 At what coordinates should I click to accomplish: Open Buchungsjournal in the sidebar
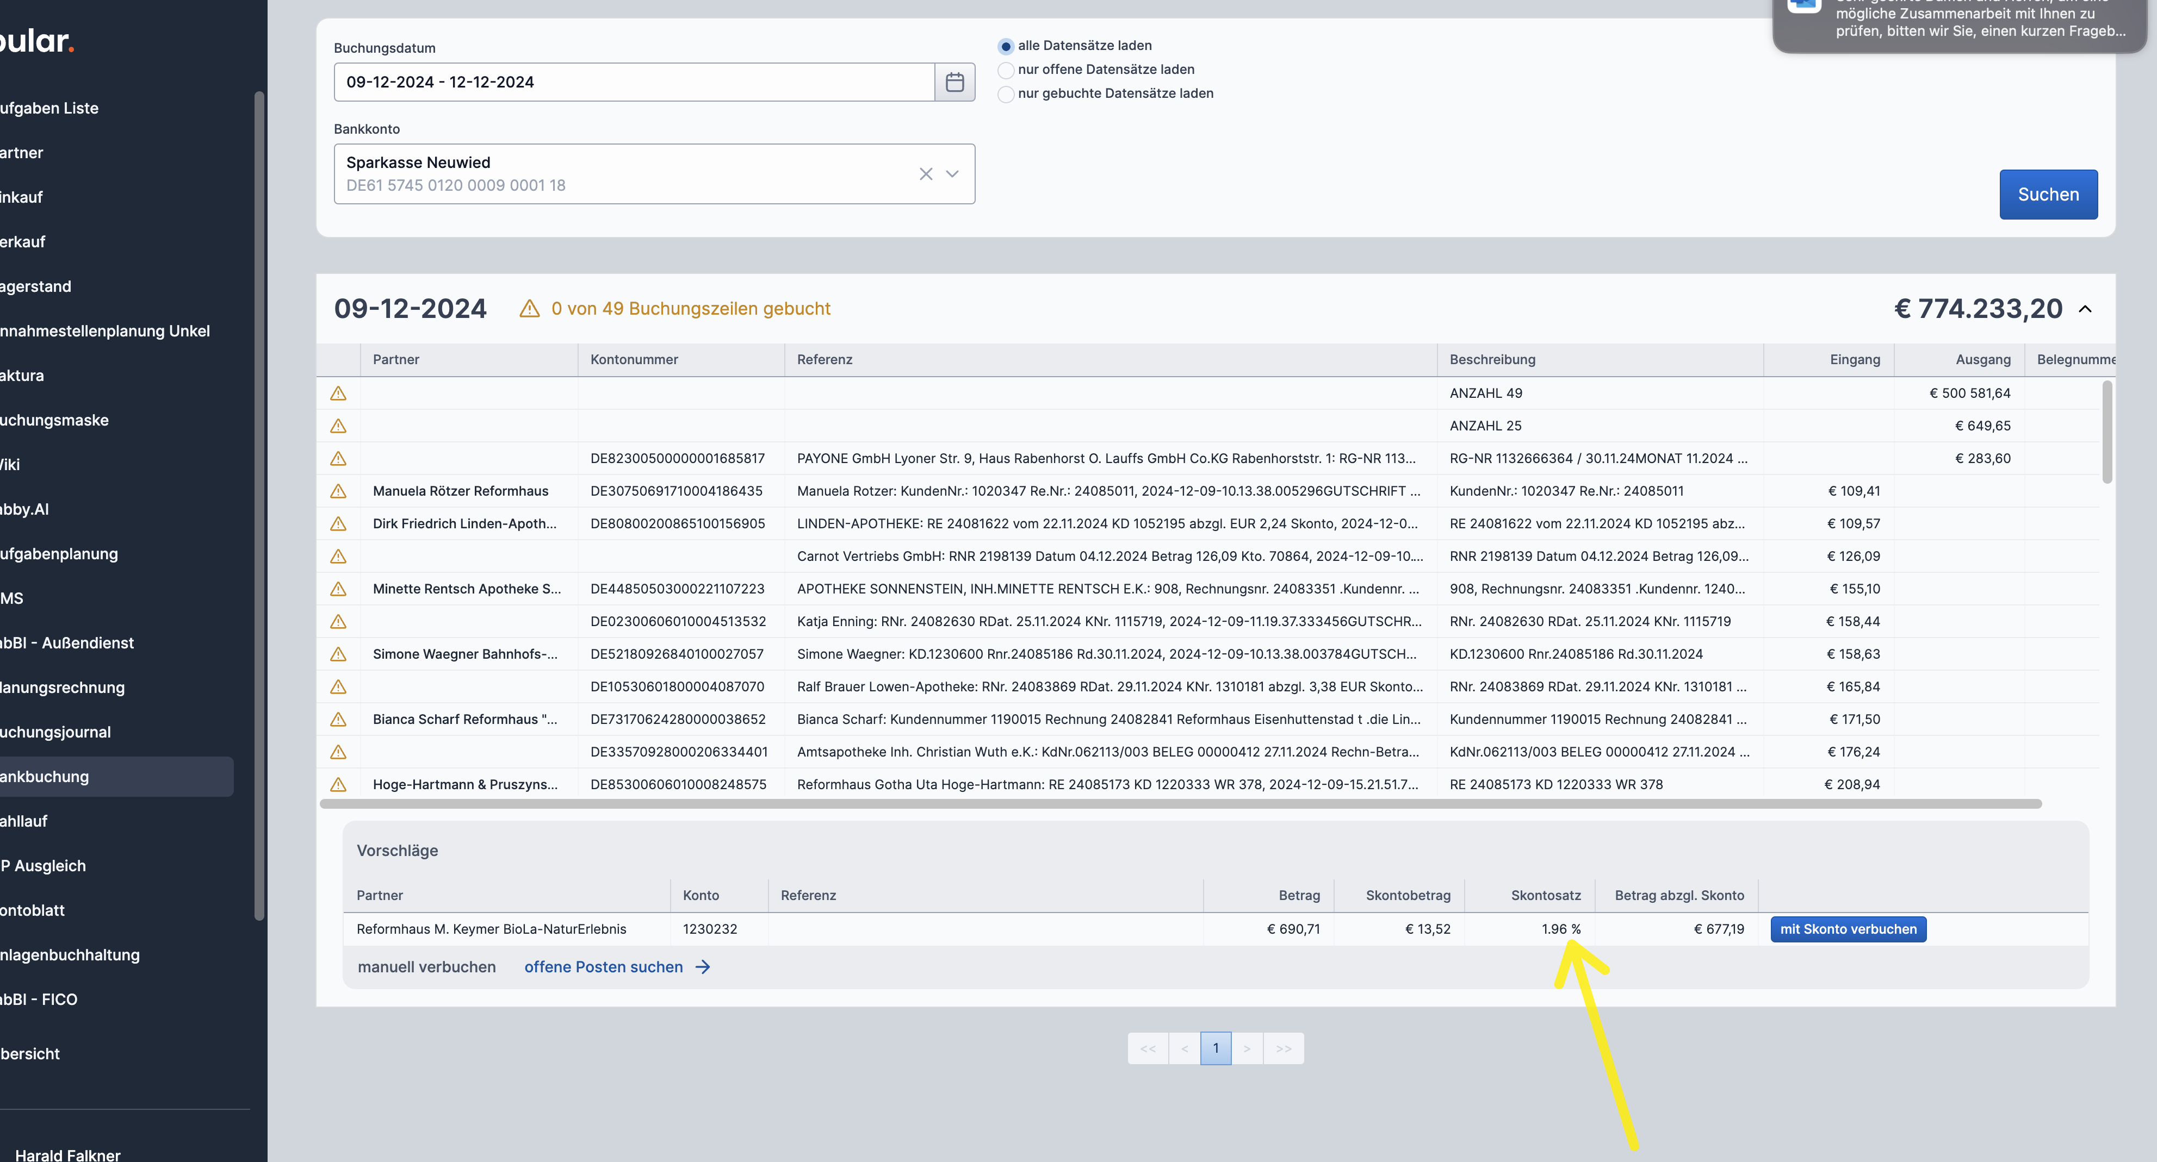tap(55, 732)
